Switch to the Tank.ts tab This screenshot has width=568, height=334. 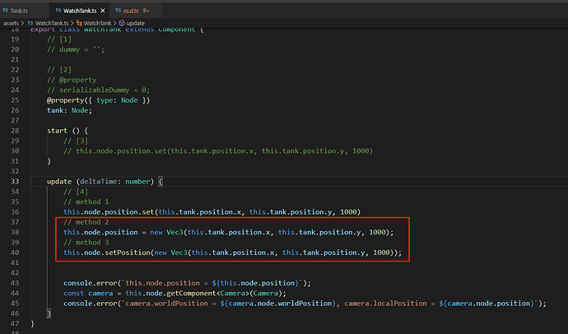click(20, 9)
